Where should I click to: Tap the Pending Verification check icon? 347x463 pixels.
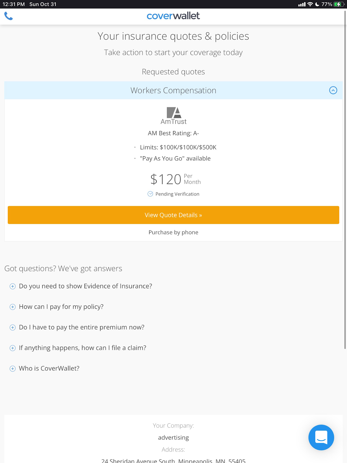point(150,194)
